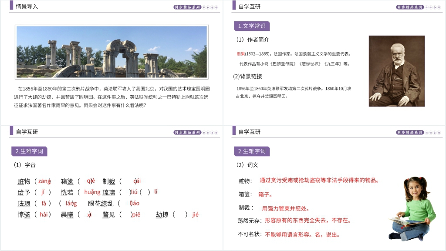Click the 1.文学常识 section label
The width and height of the screenshot is (446, 251).
click(252, 26)
